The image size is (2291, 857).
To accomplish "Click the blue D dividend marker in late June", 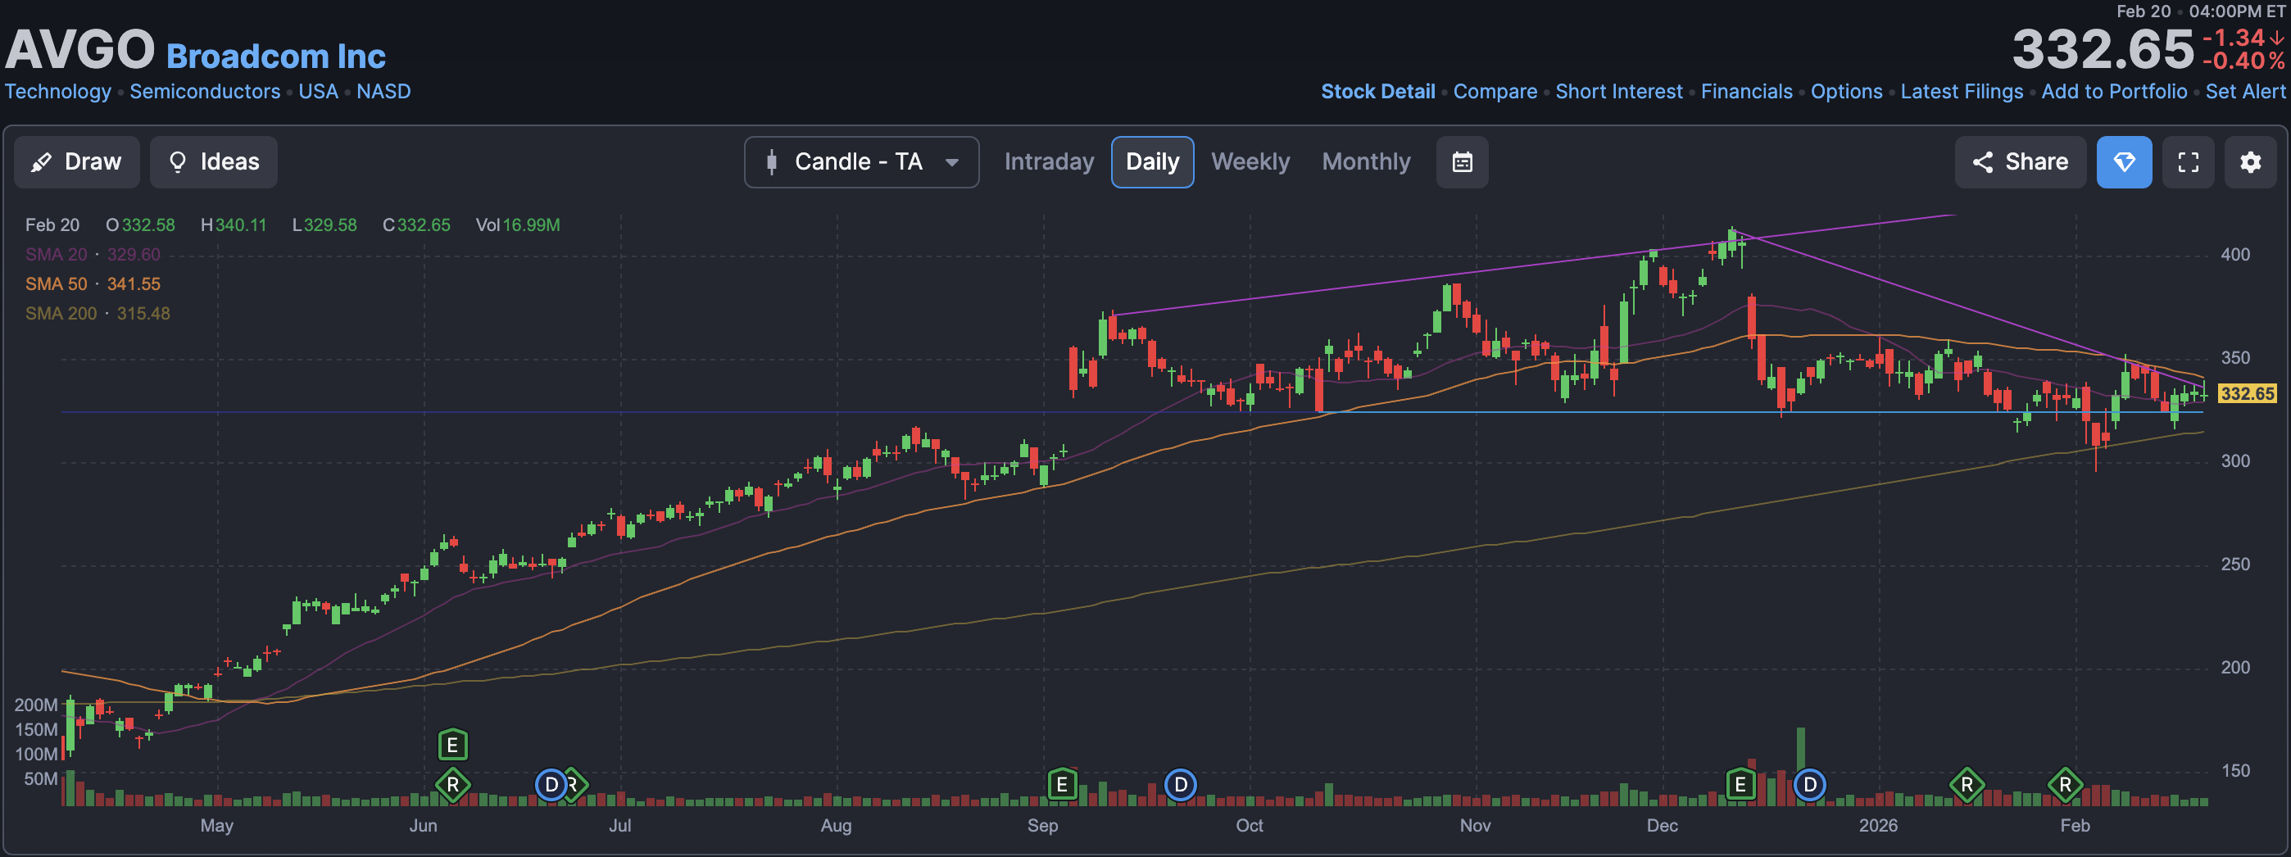I will point(551,785).
